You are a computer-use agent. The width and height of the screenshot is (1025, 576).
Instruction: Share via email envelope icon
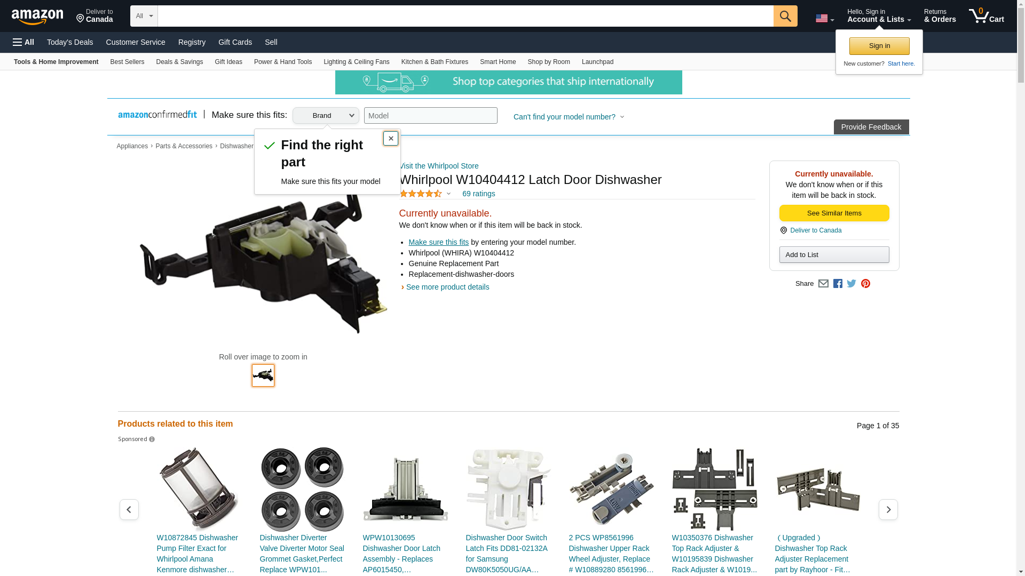(x=823, y=284)
